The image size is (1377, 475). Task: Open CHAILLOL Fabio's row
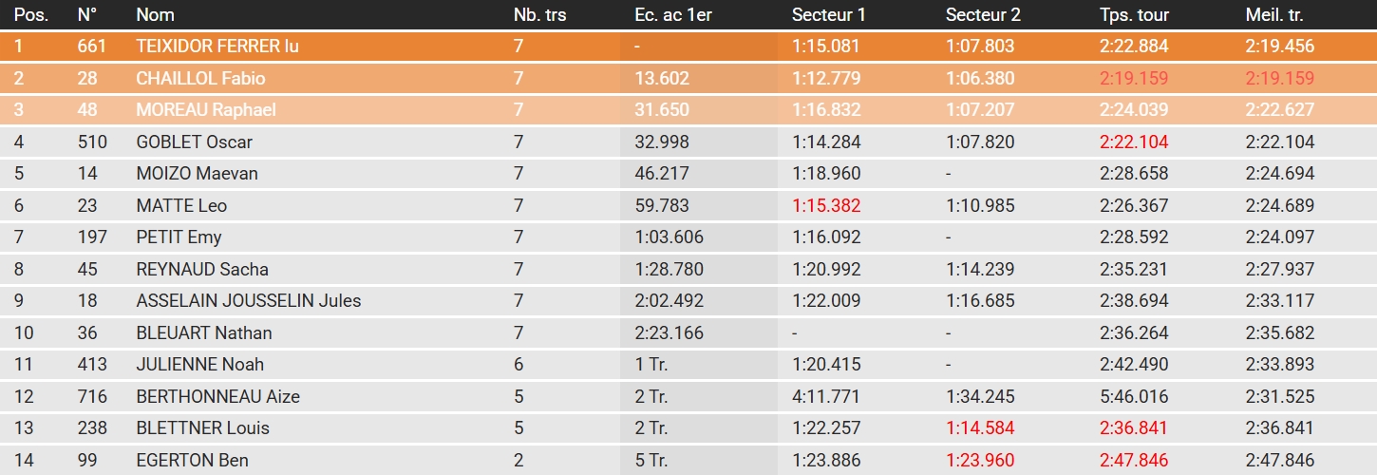[200, 79]
